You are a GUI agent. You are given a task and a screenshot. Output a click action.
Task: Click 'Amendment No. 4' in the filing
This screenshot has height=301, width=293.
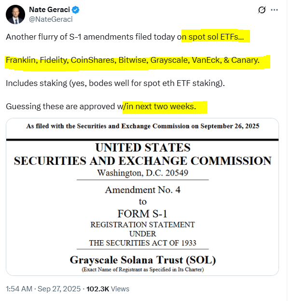pyautogui.click(x=143, y=190)
